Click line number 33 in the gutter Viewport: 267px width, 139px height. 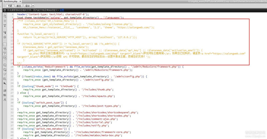pos(12,112)
